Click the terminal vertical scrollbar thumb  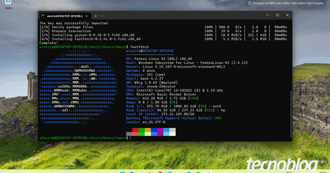coord(291,114)
